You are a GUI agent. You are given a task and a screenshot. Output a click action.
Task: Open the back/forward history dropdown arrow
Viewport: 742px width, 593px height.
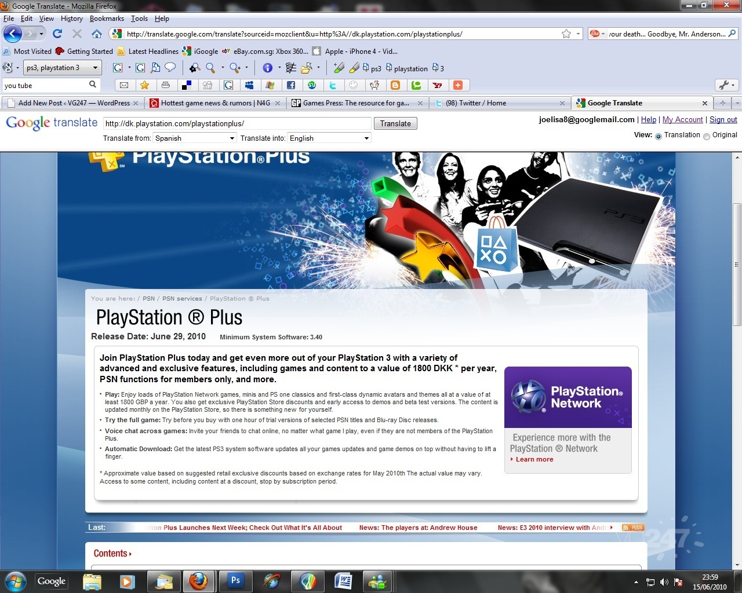tap(41, 34)
